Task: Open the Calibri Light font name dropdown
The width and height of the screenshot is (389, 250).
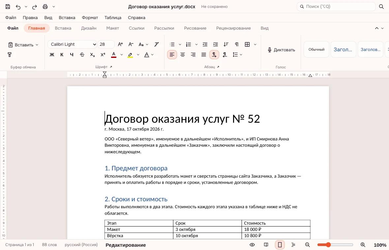Action: 72,44
